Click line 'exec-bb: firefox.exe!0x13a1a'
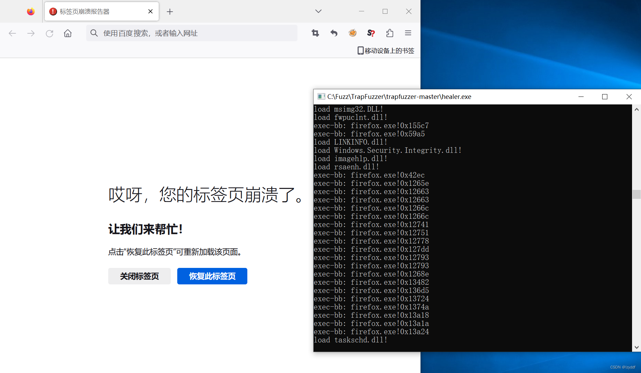 (x=371, y=324)
